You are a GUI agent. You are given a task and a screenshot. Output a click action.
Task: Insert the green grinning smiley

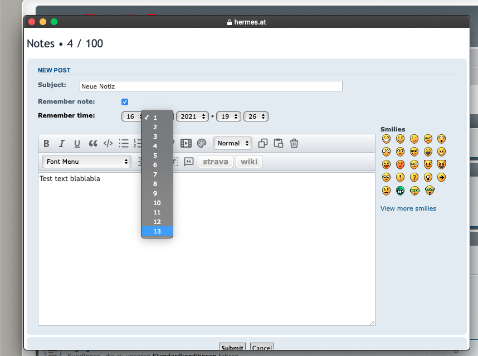click(400, 191)
